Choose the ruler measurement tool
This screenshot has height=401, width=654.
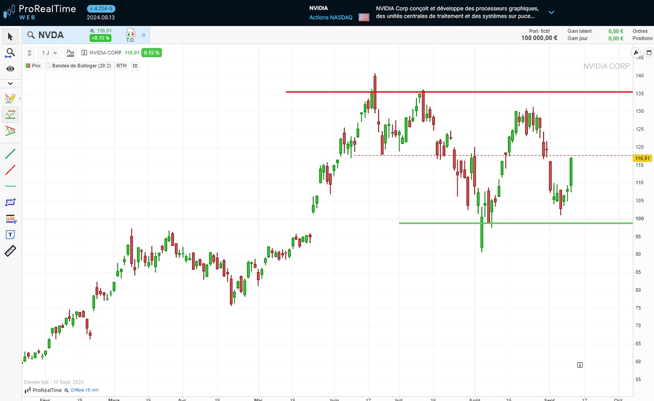pyautogui.click(x=10, y=250)
